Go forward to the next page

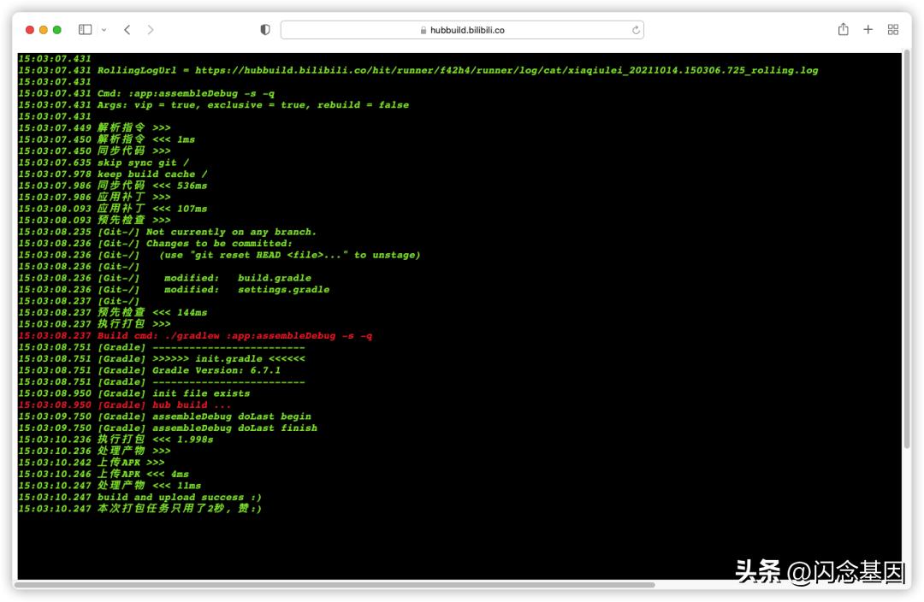tap(151, 30)
